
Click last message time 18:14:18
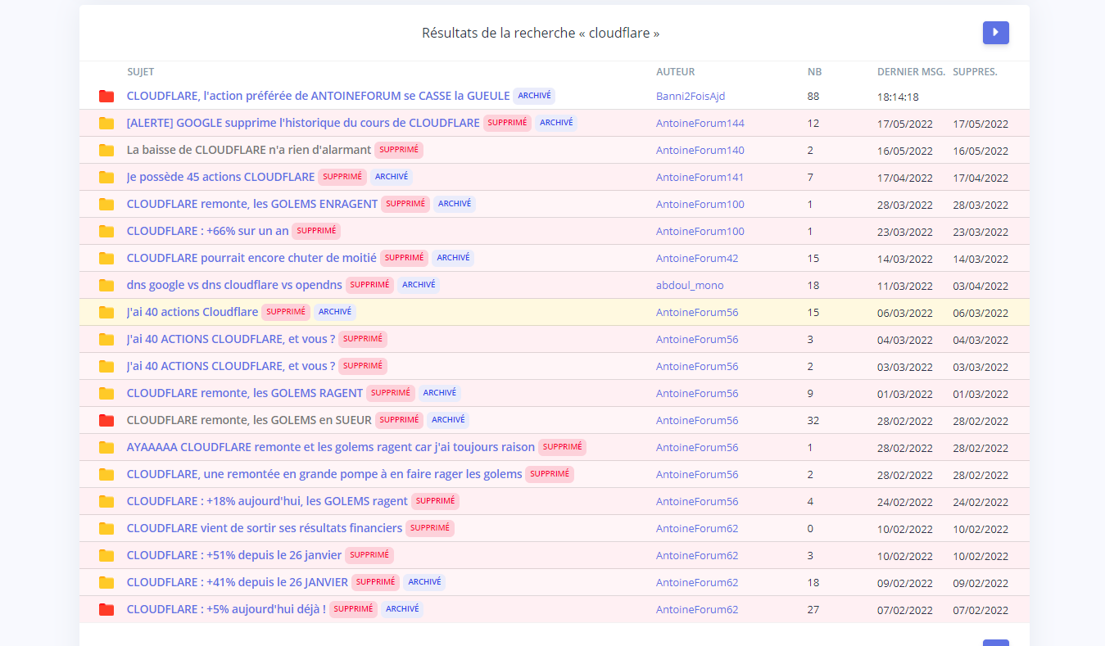(x=898, y=97)
